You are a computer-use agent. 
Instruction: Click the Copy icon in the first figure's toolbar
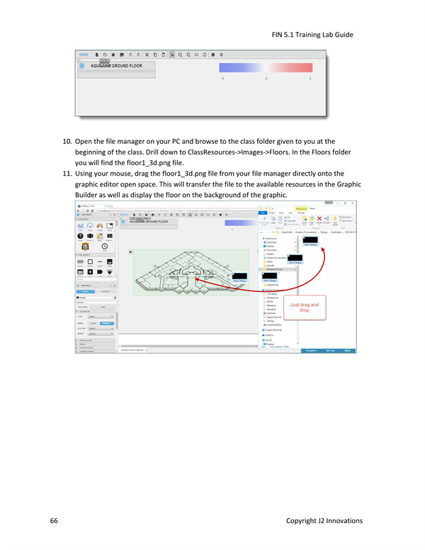(x=155, y=55)
